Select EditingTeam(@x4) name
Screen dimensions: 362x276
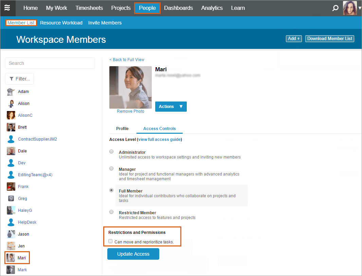[35, 175]
